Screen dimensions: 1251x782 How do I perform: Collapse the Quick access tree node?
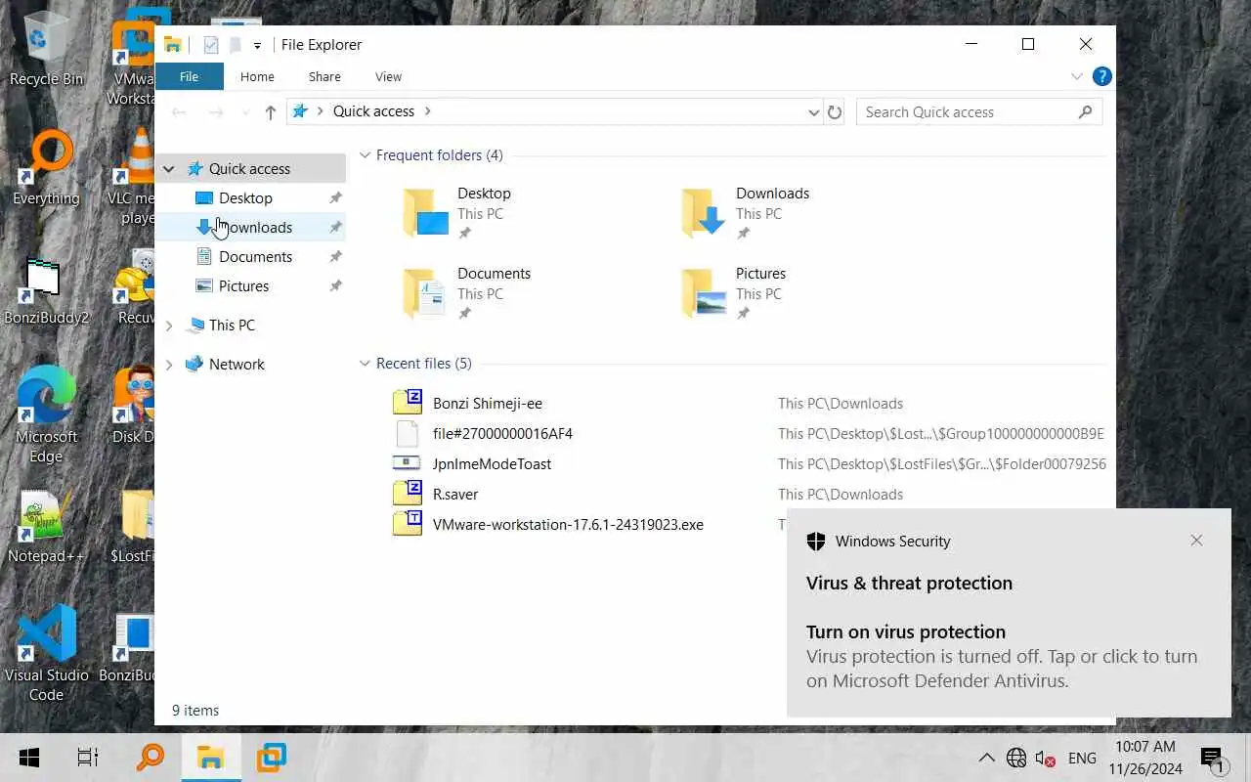[x=168, y=169]
